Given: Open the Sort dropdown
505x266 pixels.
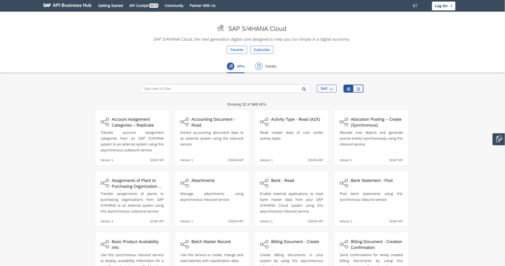Looking at the screenshot, I should coord(327,89).
